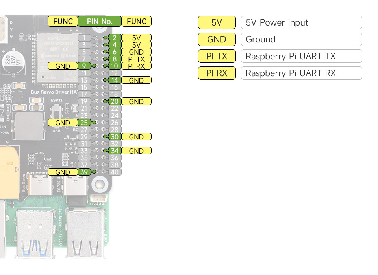Select pin number 6

coord(115,52)
